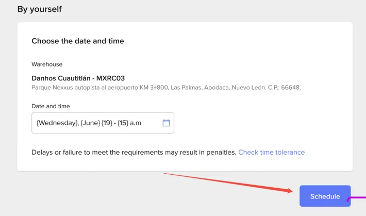Select the Date and time input field
366x216 pixels.
103,123
